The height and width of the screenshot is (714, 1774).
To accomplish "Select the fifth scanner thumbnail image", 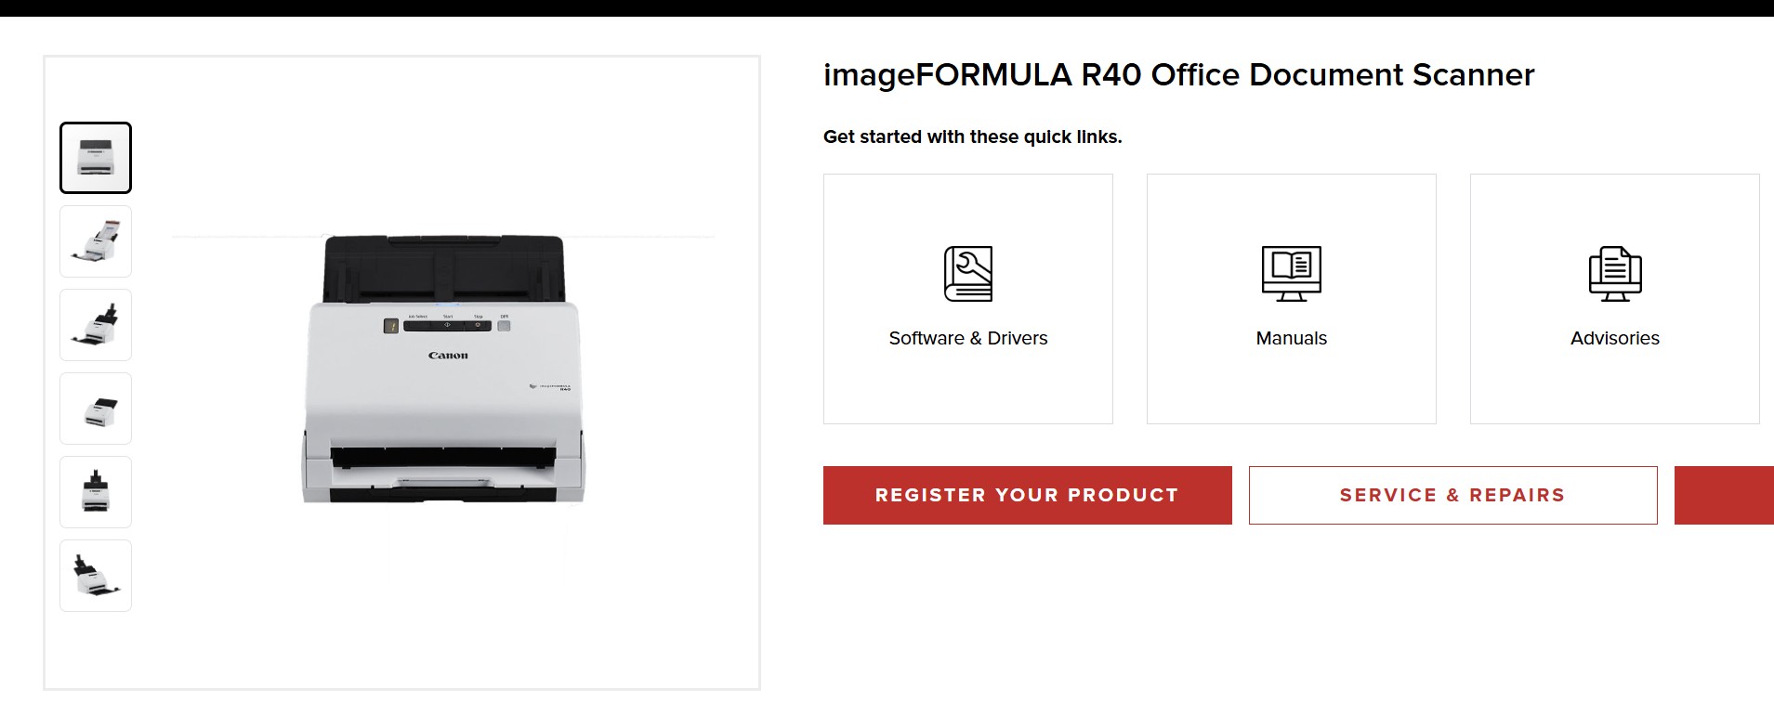I will (96, 492).
